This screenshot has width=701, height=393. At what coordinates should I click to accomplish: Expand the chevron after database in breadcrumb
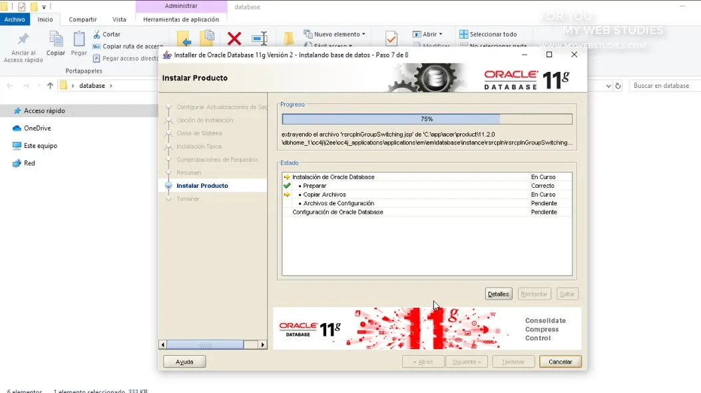tap(111, 85)
